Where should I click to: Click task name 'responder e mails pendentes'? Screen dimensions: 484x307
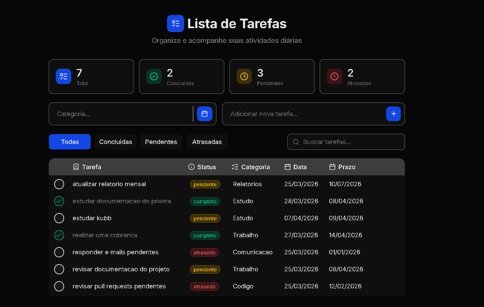[x=116, y=252]
